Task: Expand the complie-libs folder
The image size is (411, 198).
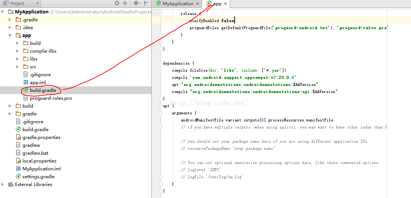Action: click(x=18, y=51)
